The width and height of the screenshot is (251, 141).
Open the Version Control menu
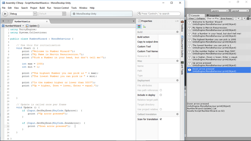point(61,8)
